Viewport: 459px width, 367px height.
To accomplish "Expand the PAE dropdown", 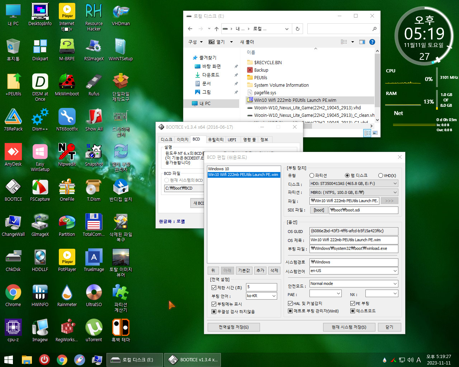I will tap(338, 293).
